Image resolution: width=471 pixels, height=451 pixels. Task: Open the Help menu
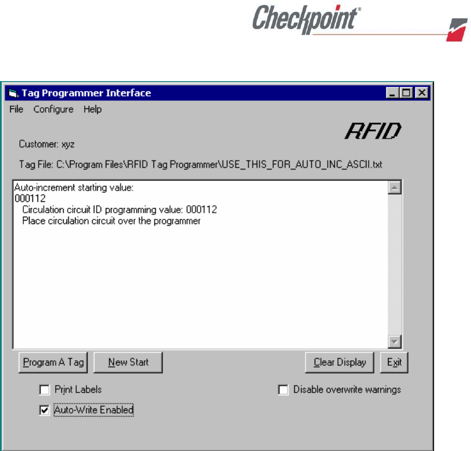(x=93, y=109)
